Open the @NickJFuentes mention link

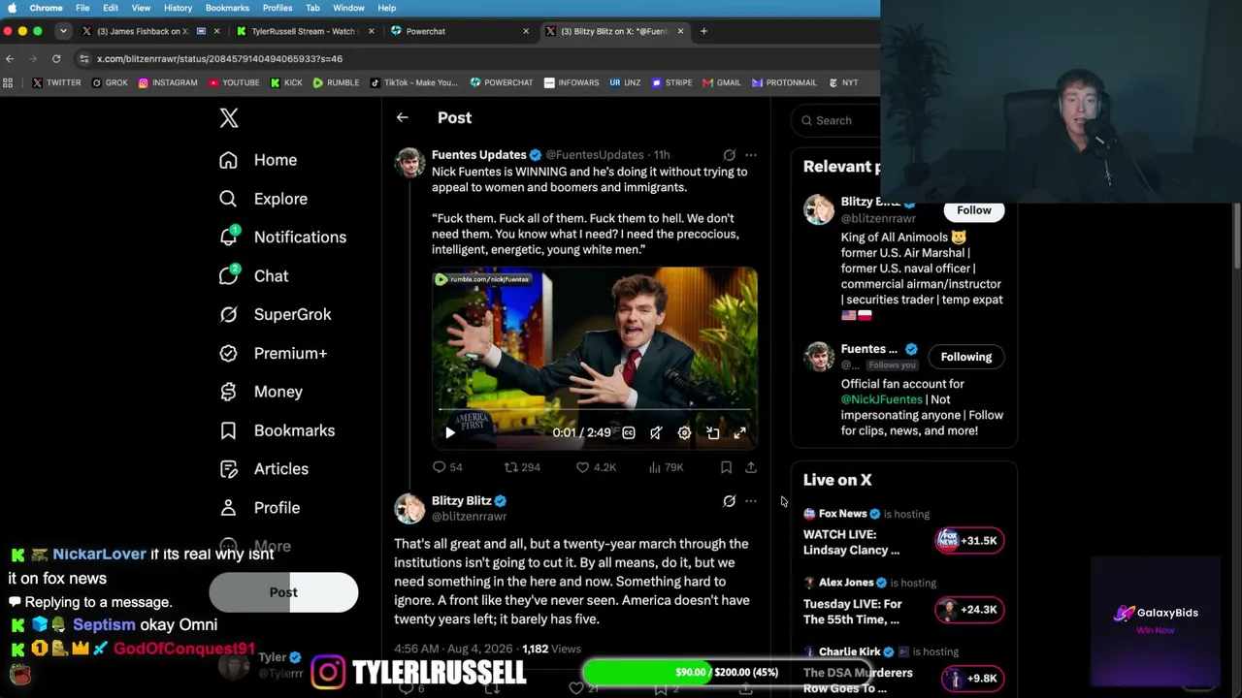coord(882,399)
